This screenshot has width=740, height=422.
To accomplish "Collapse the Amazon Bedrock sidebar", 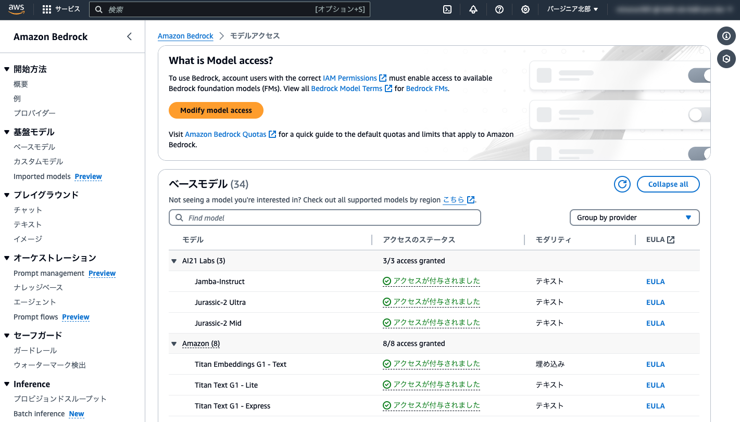I will click(x=129, y=36).
